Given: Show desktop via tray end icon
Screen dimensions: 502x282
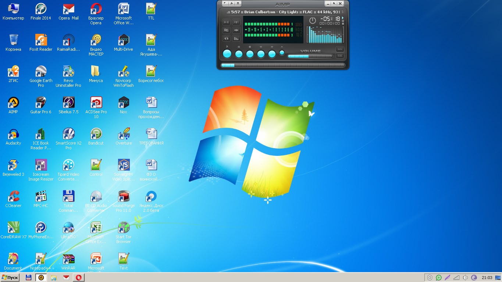Looking at the screenshot, I should (x=498, y=278).
